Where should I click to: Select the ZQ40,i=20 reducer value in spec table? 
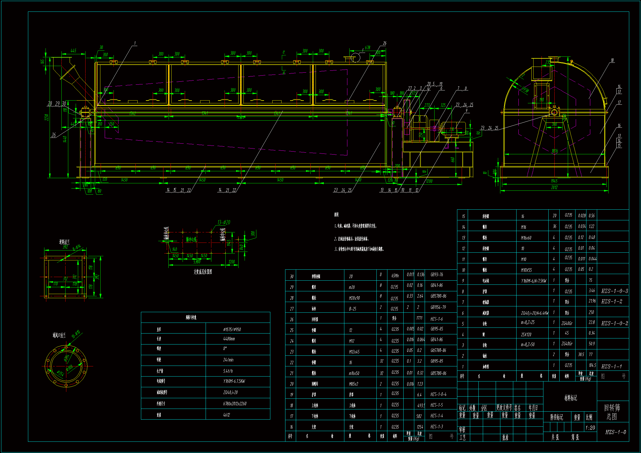(230, 392)
